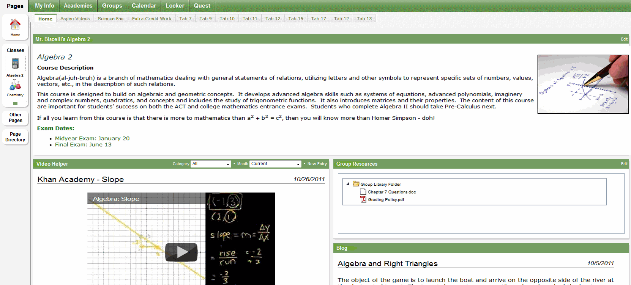The width and height of the screenshot is (631, 285).
Task: Open the Grading Policy.pdf file
Action: click(386, 200)
